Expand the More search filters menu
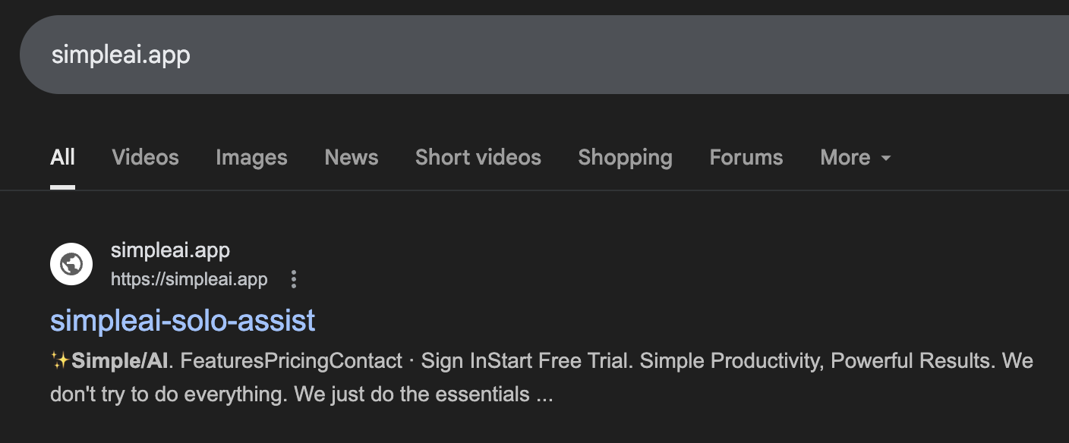The image size is (1069, 443). click(845, 158)
